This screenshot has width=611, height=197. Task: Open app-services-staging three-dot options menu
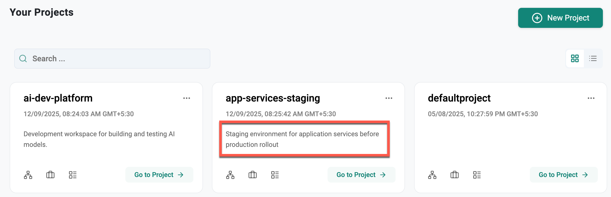pyautogui.click(x=389, y=98)
